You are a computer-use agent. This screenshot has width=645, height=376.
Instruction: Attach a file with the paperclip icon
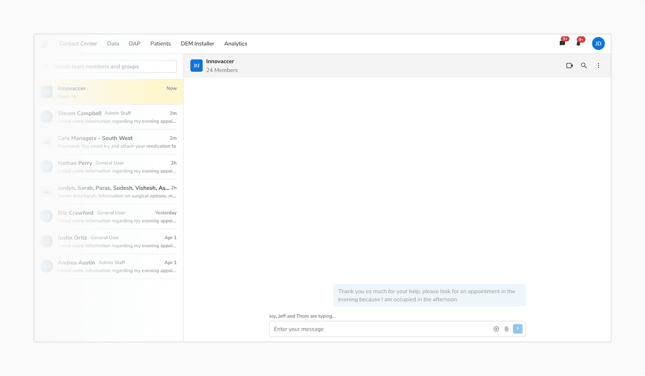coord(506,329)
